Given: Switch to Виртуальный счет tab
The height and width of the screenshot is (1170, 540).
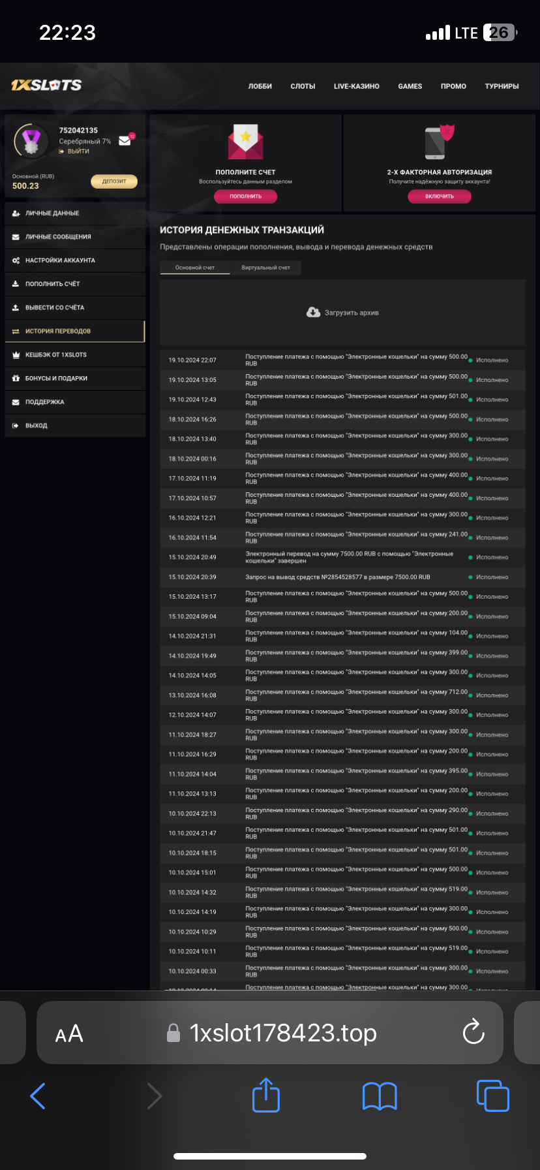Looking at the screenshot, I should [265, 268].
